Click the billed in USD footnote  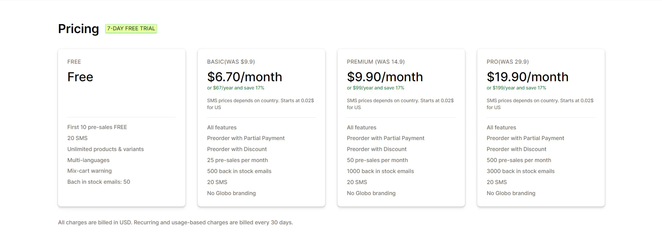pyautogui.click(x=175, y=223)
